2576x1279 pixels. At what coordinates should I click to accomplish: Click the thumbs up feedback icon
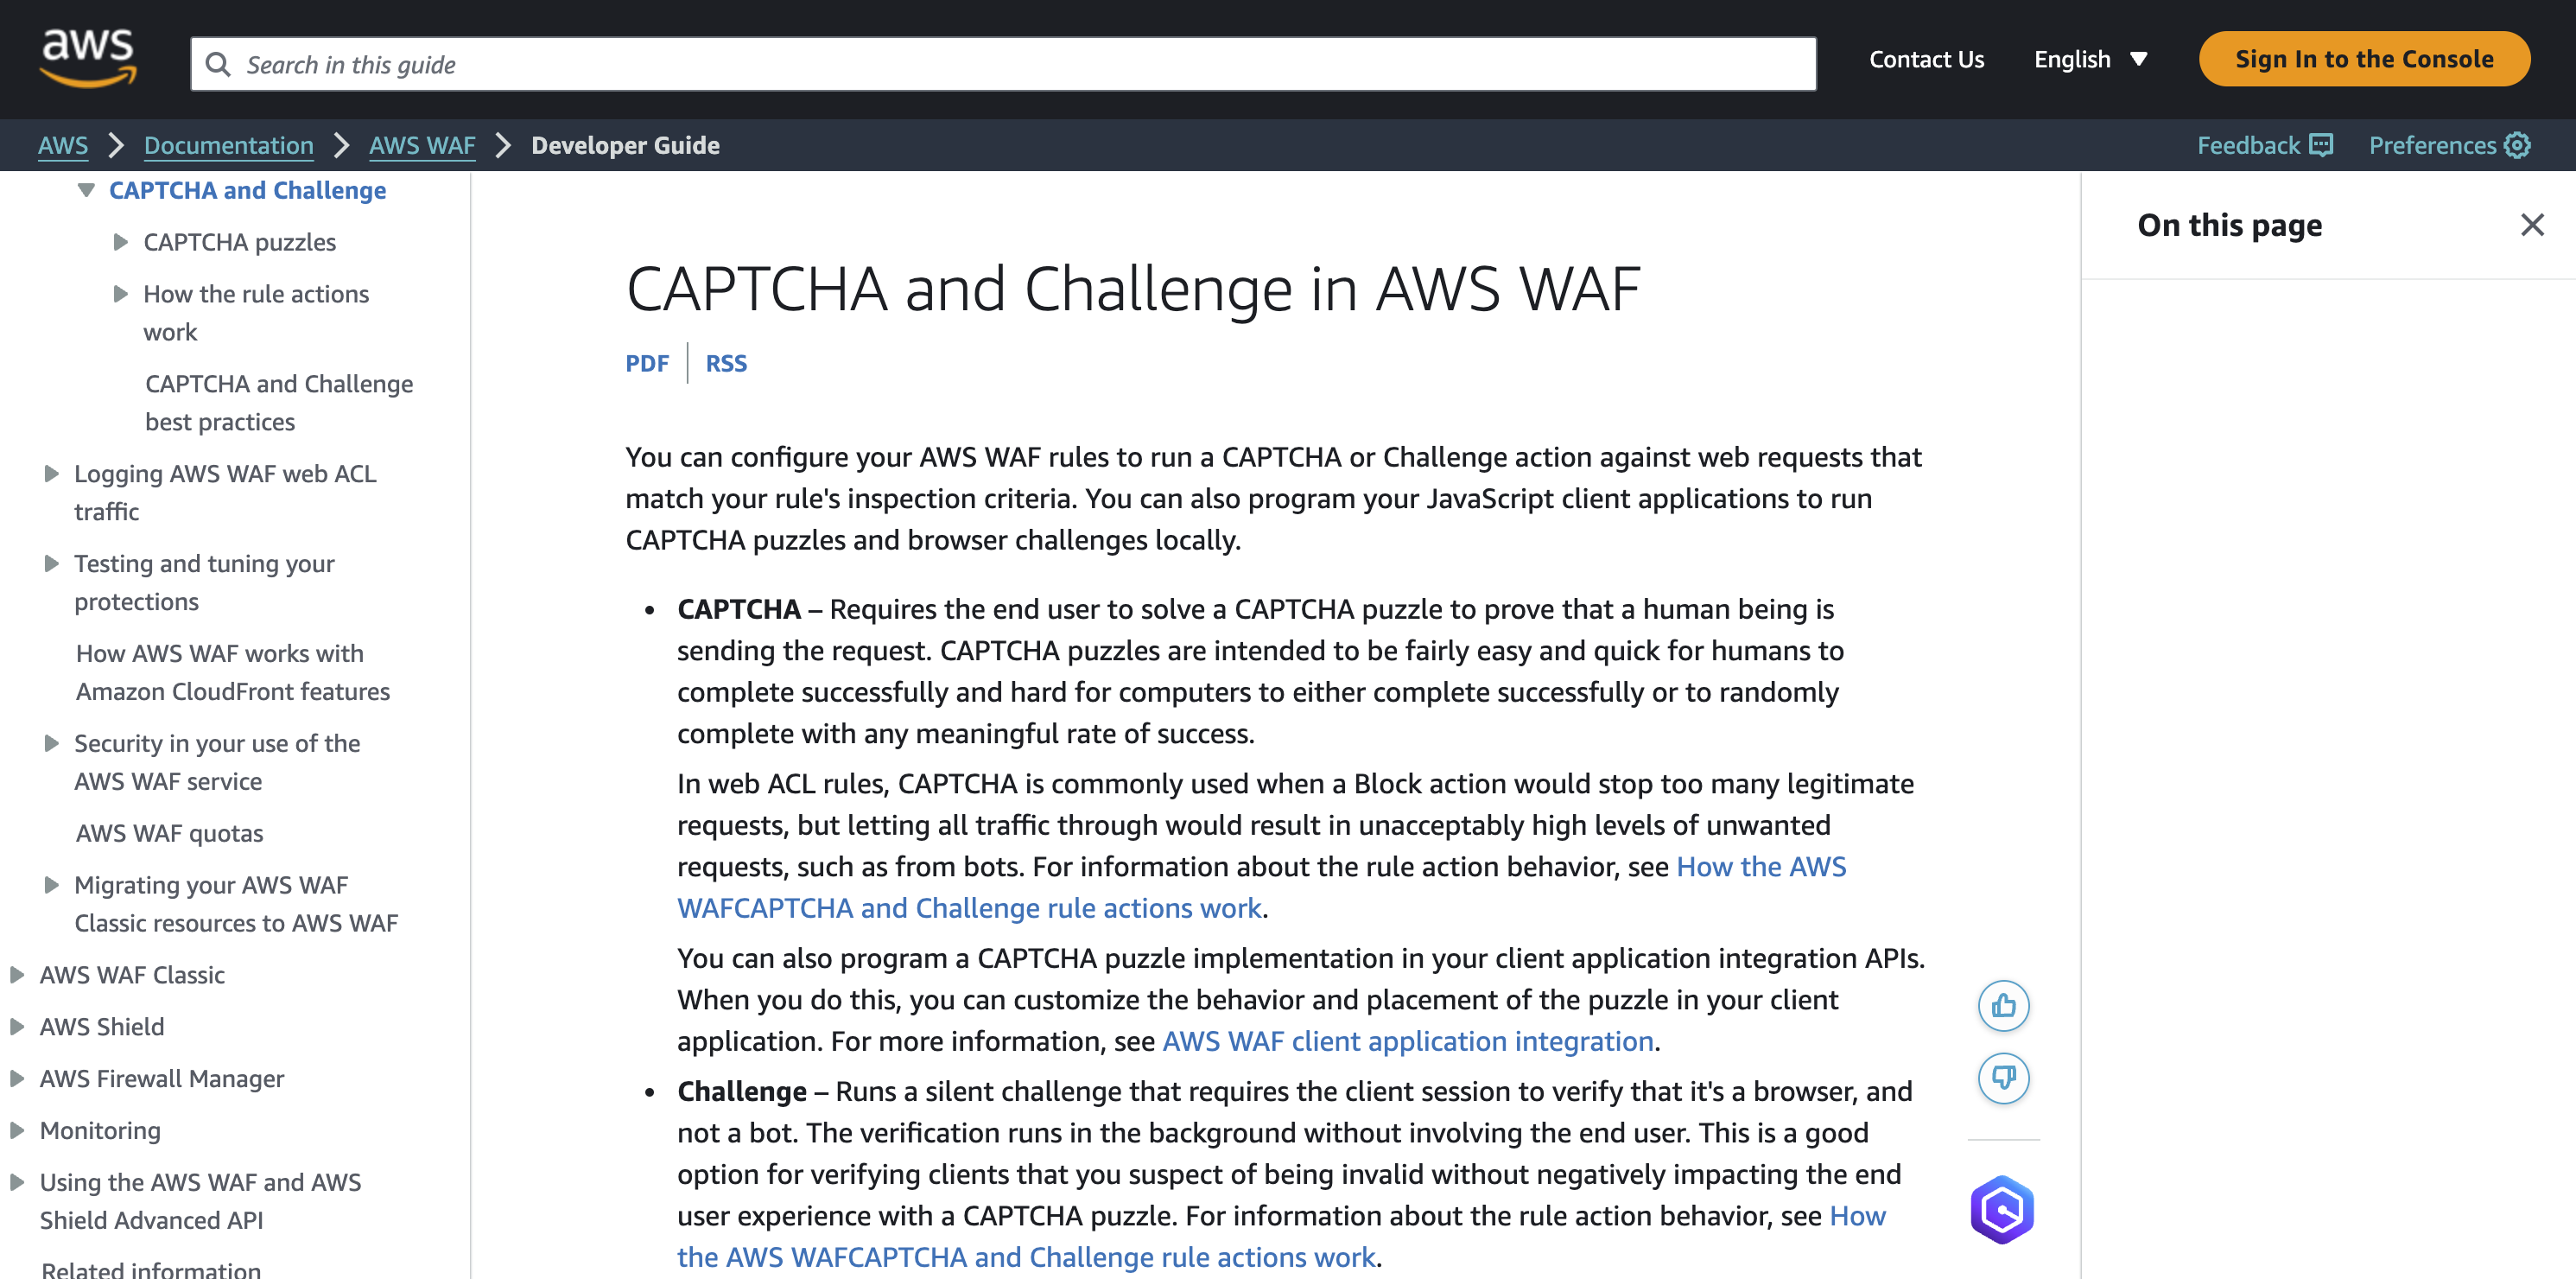pyautogui.click(x=2004, y=1006)
